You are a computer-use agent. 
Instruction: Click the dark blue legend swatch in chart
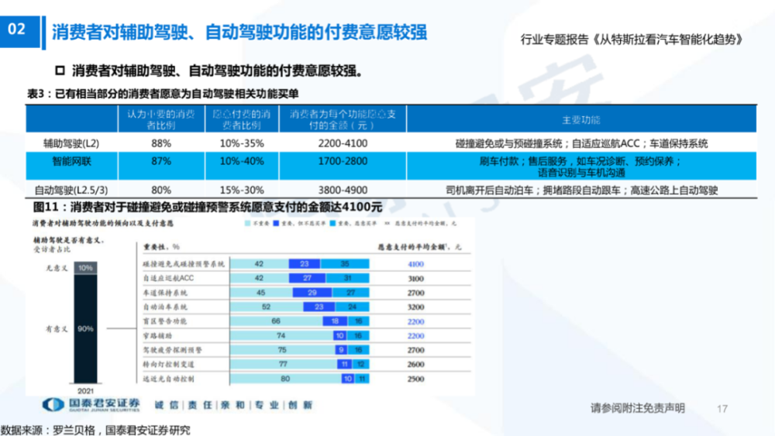pos(277,224)
